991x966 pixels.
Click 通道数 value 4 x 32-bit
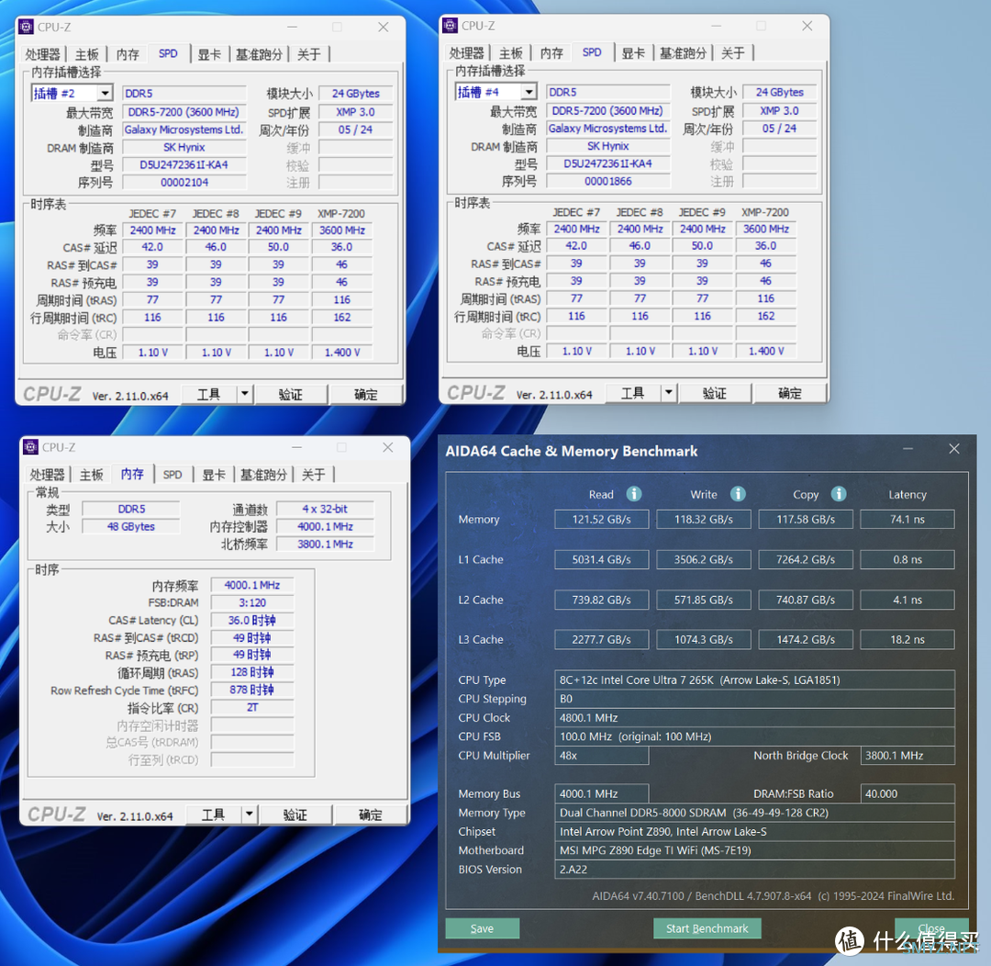(x=325, y=509)
